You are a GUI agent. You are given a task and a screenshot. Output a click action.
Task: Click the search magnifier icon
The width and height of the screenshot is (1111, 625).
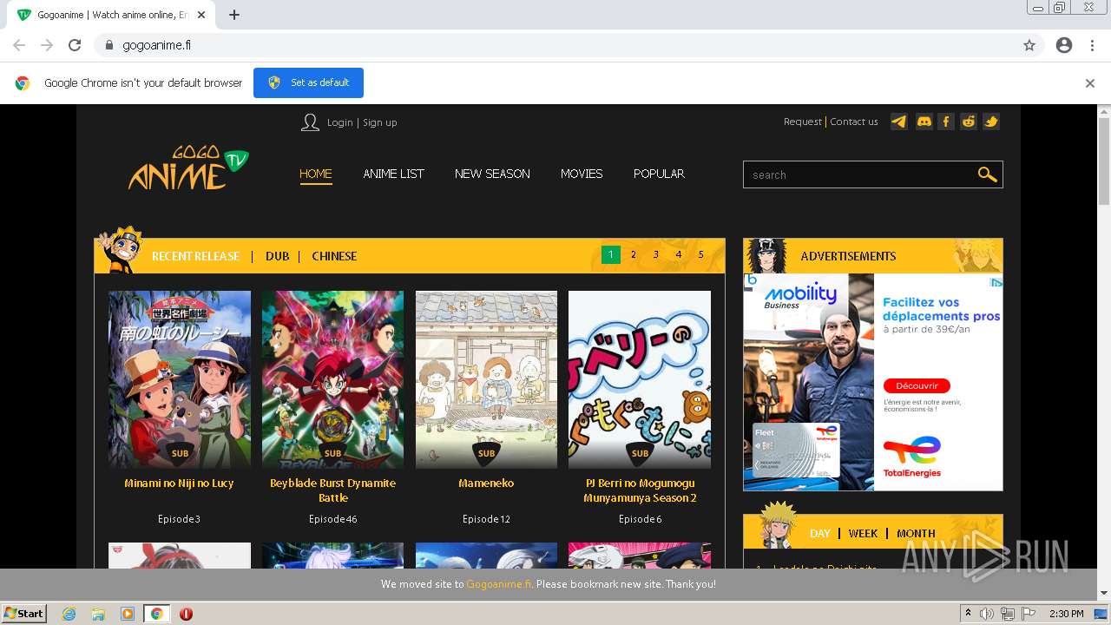click(x=987, y=174)
